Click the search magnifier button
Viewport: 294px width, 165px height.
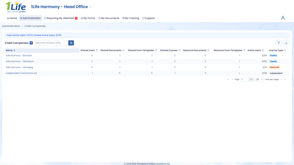click(x=71, y=43)
